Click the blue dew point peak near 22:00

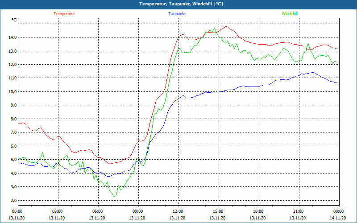tap(313, 72)
